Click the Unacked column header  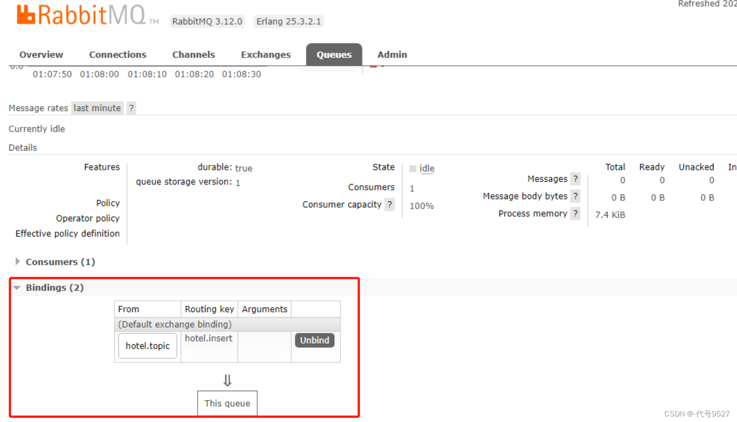pos(696,167)
